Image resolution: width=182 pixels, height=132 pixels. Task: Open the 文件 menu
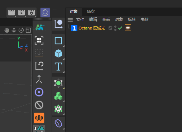tap(80, 19)
